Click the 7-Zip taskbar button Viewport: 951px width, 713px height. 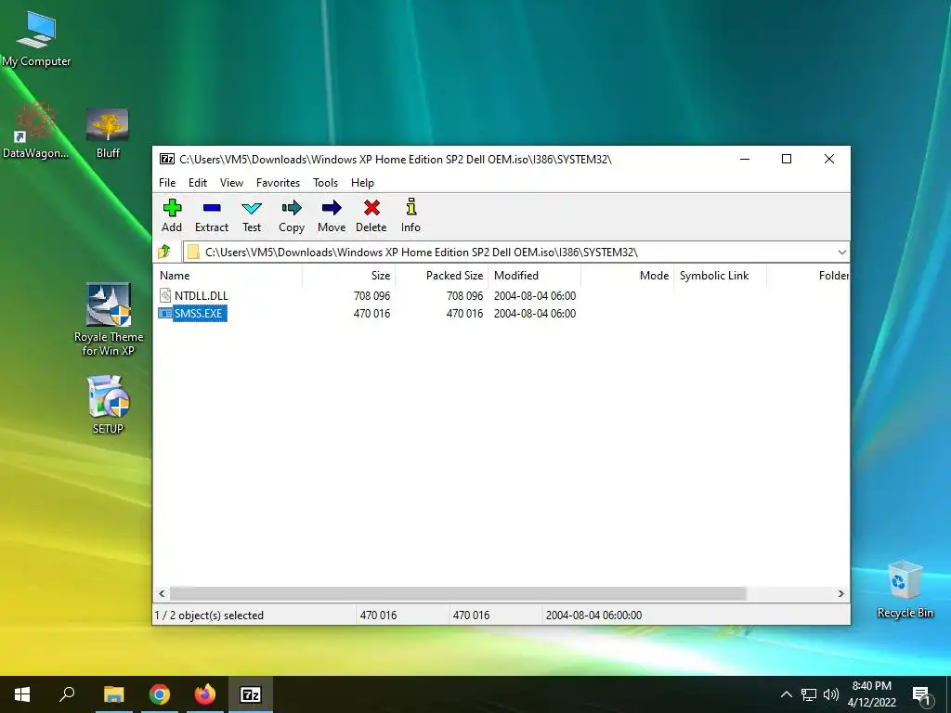251,694
